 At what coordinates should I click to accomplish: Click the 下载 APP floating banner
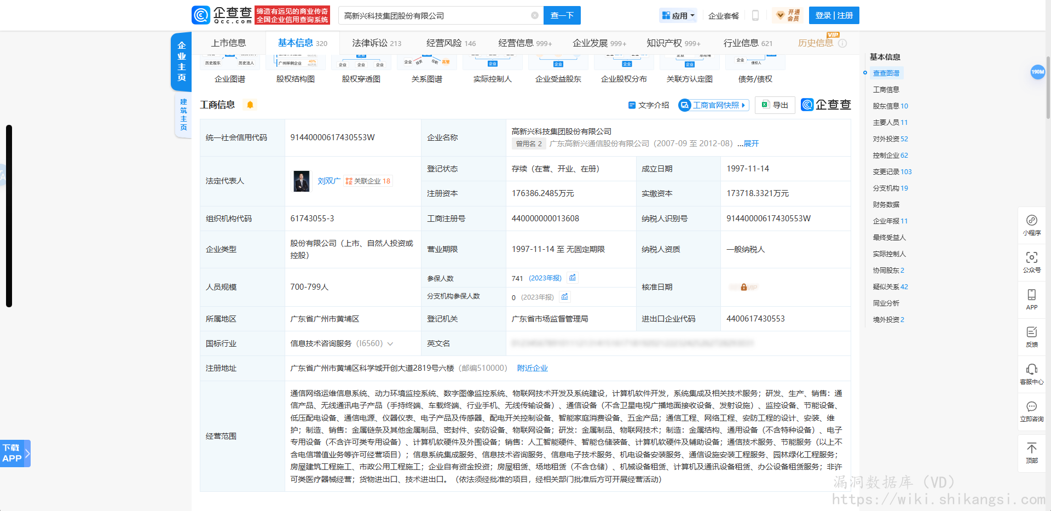coord(15,453)
